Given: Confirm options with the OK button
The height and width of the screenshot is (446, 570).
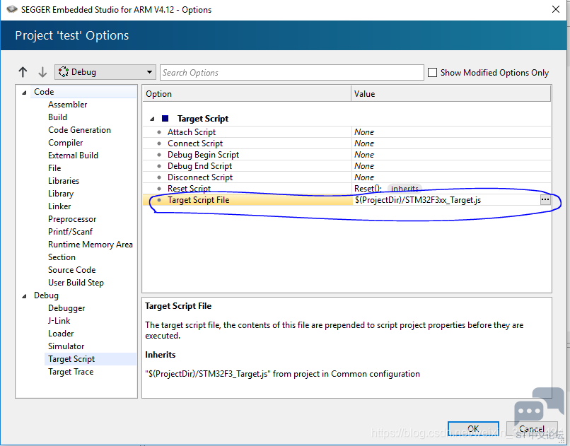Looking at the screenshot, I should coord(473,429).
